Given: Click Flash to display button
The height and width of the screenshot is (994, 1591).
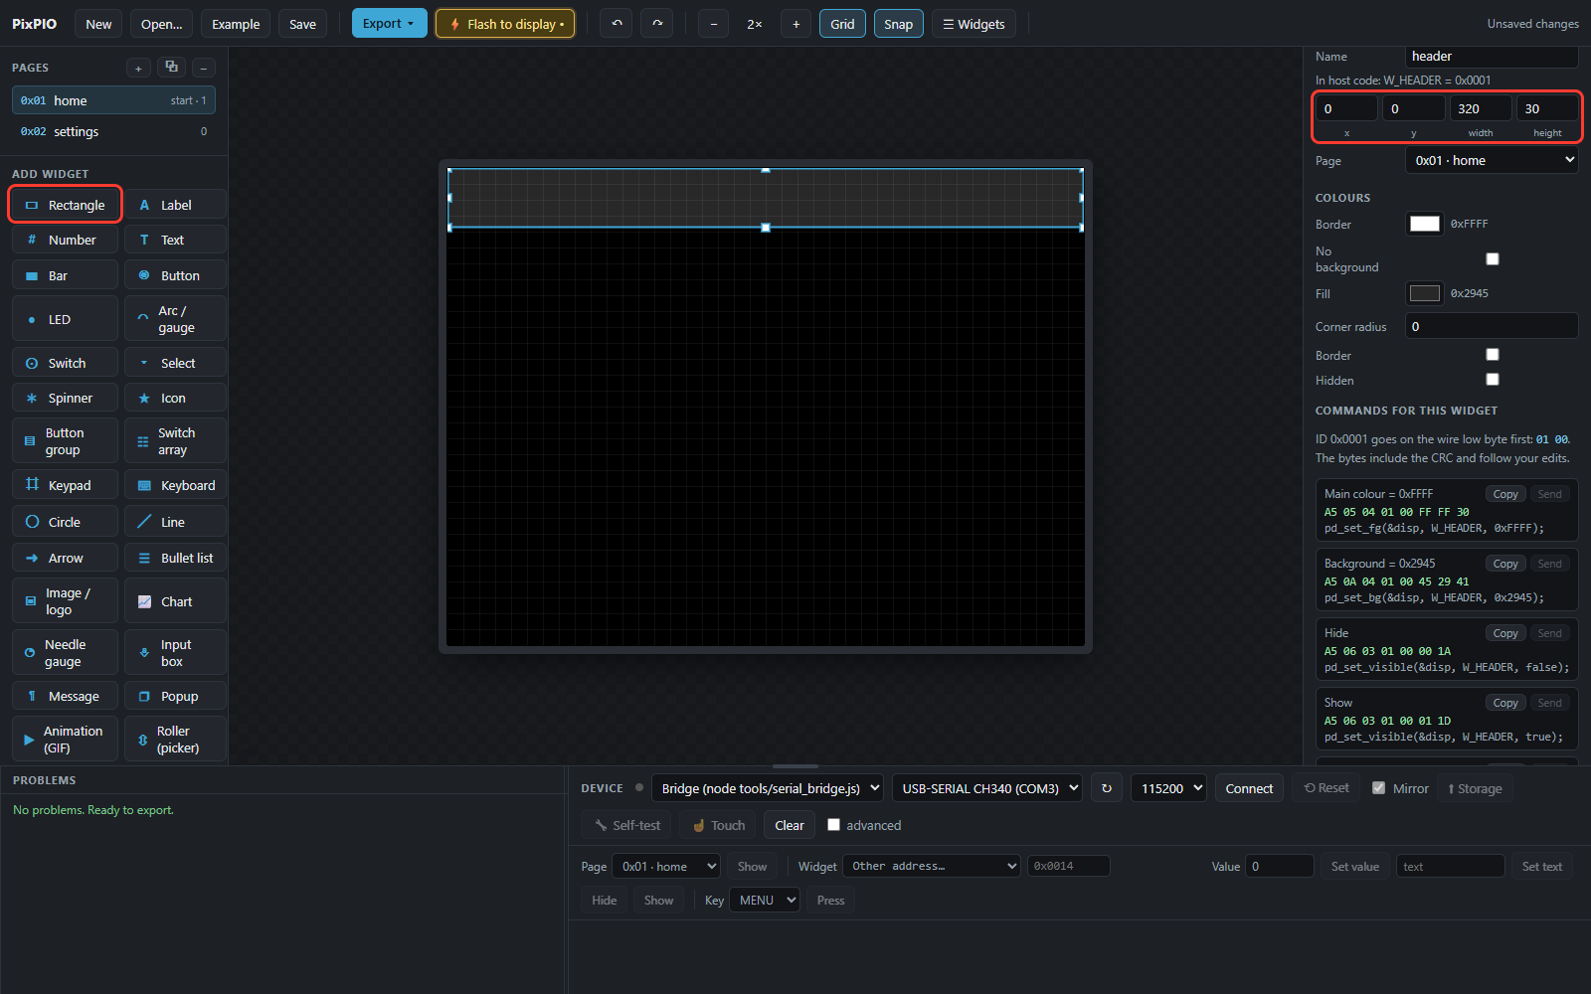Looking at the screenshot, I should (505, 24).
